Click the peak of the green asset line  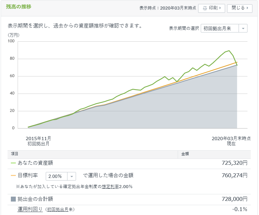pyautogui.click(x=229, y=51)
